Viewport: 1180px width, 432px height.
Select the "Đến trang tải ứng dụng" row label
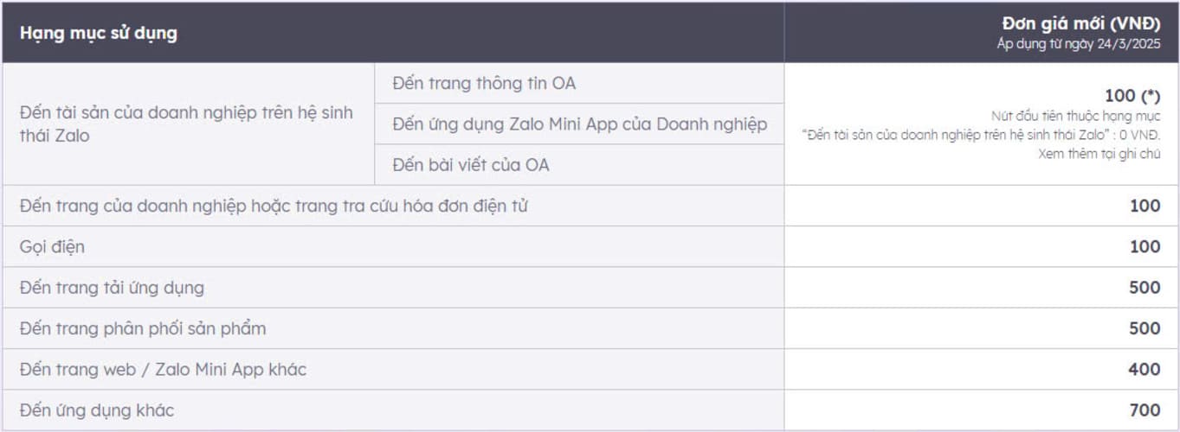click(x=112, y=288)
